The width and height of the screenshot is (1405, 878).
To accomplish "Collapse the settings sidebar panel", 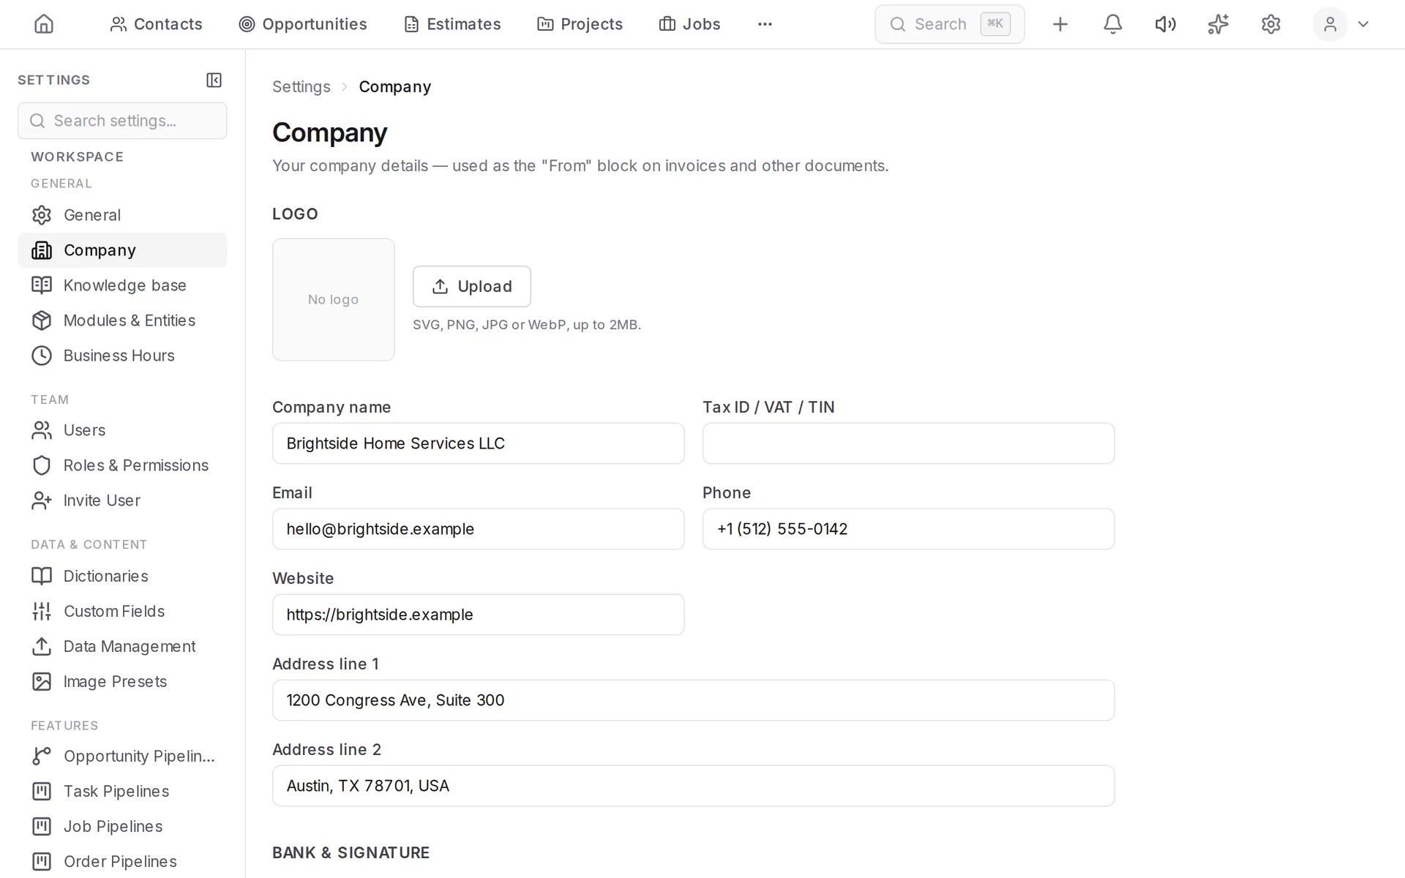I will (x=214, y=80).
